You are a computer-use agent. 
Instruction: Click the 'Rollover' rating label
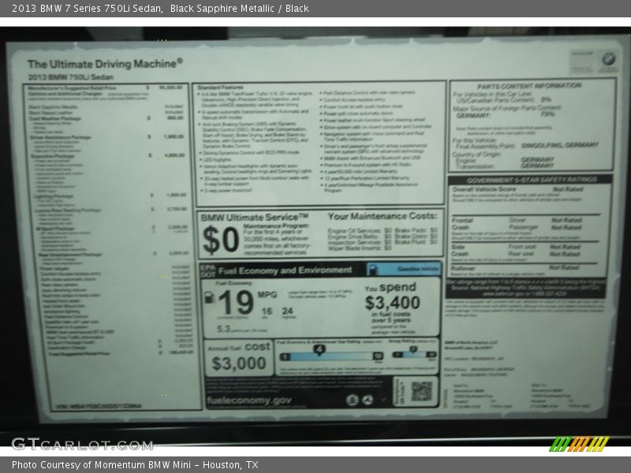463,268
